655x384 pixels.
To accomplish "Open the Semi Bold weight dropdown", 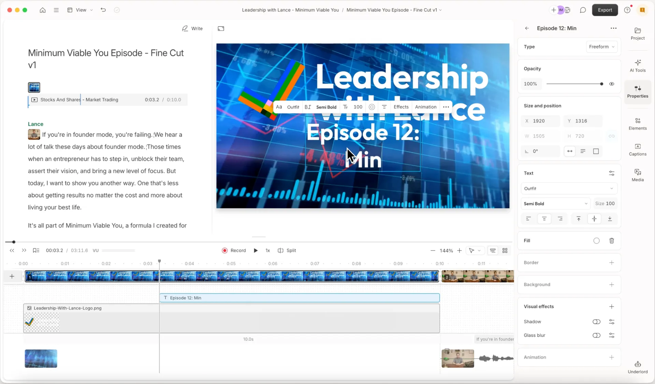I will [x=555, y=203].
